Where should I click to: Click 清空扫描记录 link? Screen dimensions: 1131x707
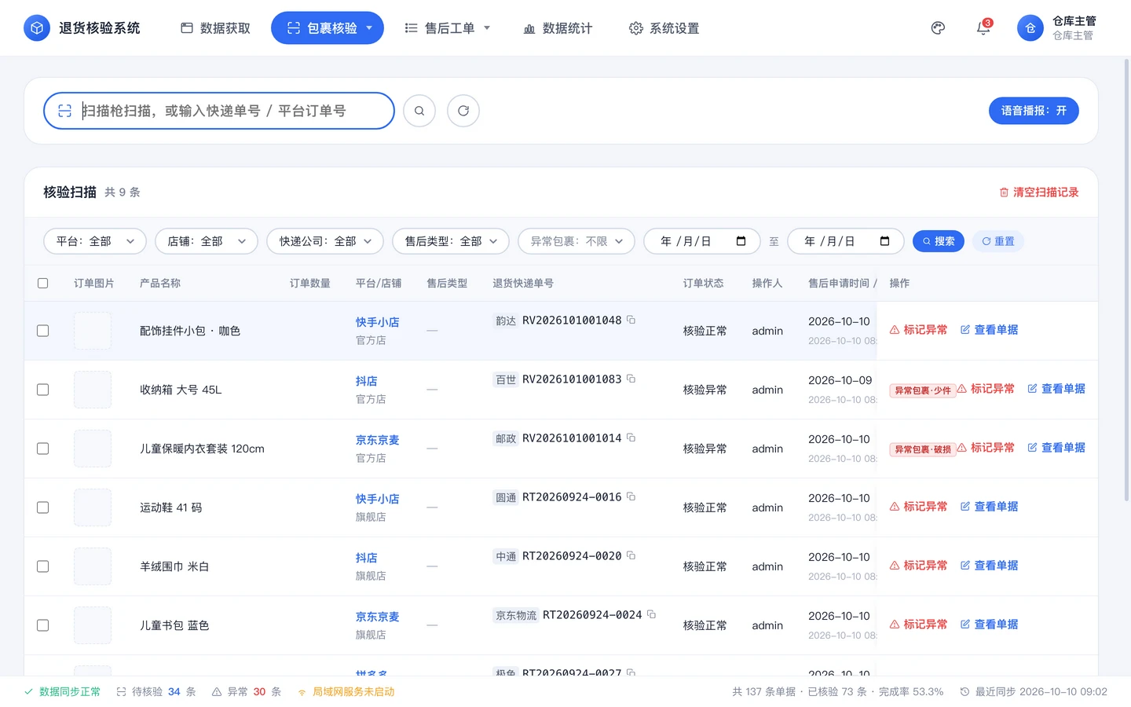(1039, 192)
